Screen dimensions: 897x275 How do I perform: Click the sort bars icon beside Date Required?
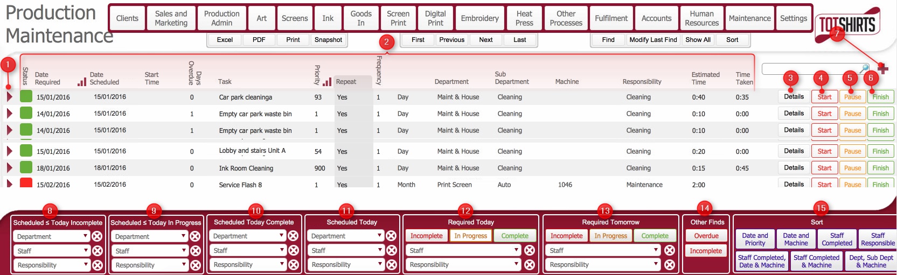(x=82, y=82)
